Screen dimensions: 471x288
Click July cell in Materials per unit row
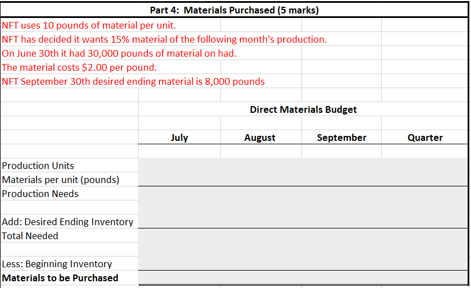coord(179,179)
